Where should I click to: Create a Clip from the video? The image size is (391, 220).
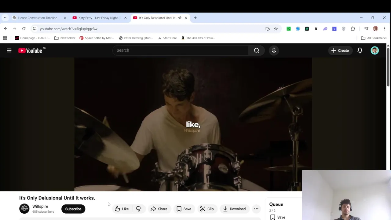[207, 209]
